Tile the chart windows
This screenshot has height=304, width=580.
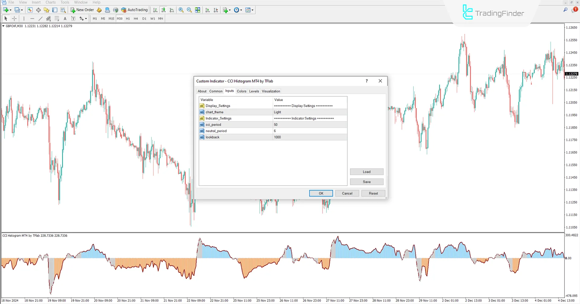point(197,10)
